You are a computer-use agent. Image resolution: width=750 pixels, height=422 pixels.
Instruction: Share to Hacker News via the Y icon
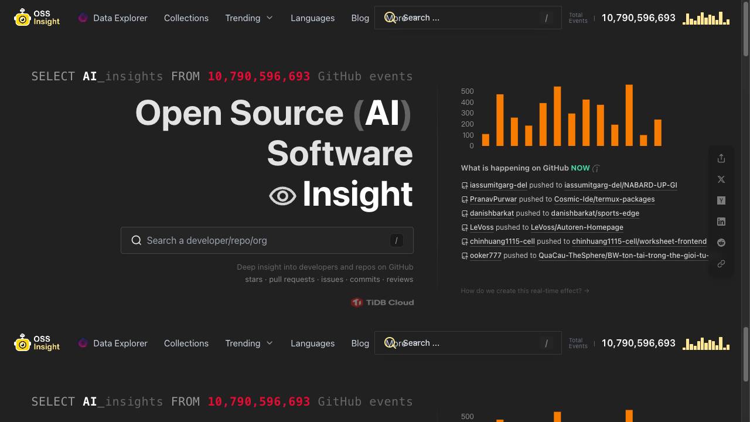(x=721, y=200)
